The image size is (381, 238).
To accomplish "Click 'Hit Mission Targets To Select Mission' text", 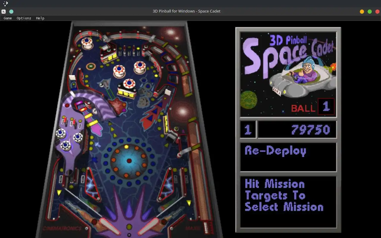I will pos(284,195).
